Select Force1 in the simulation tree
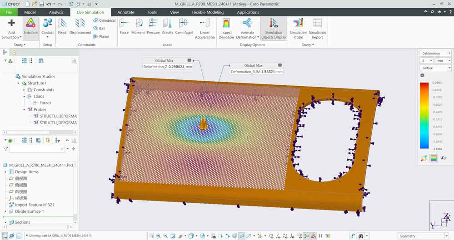The width and height of the screenshot is (454, 240). pos(42,103)
